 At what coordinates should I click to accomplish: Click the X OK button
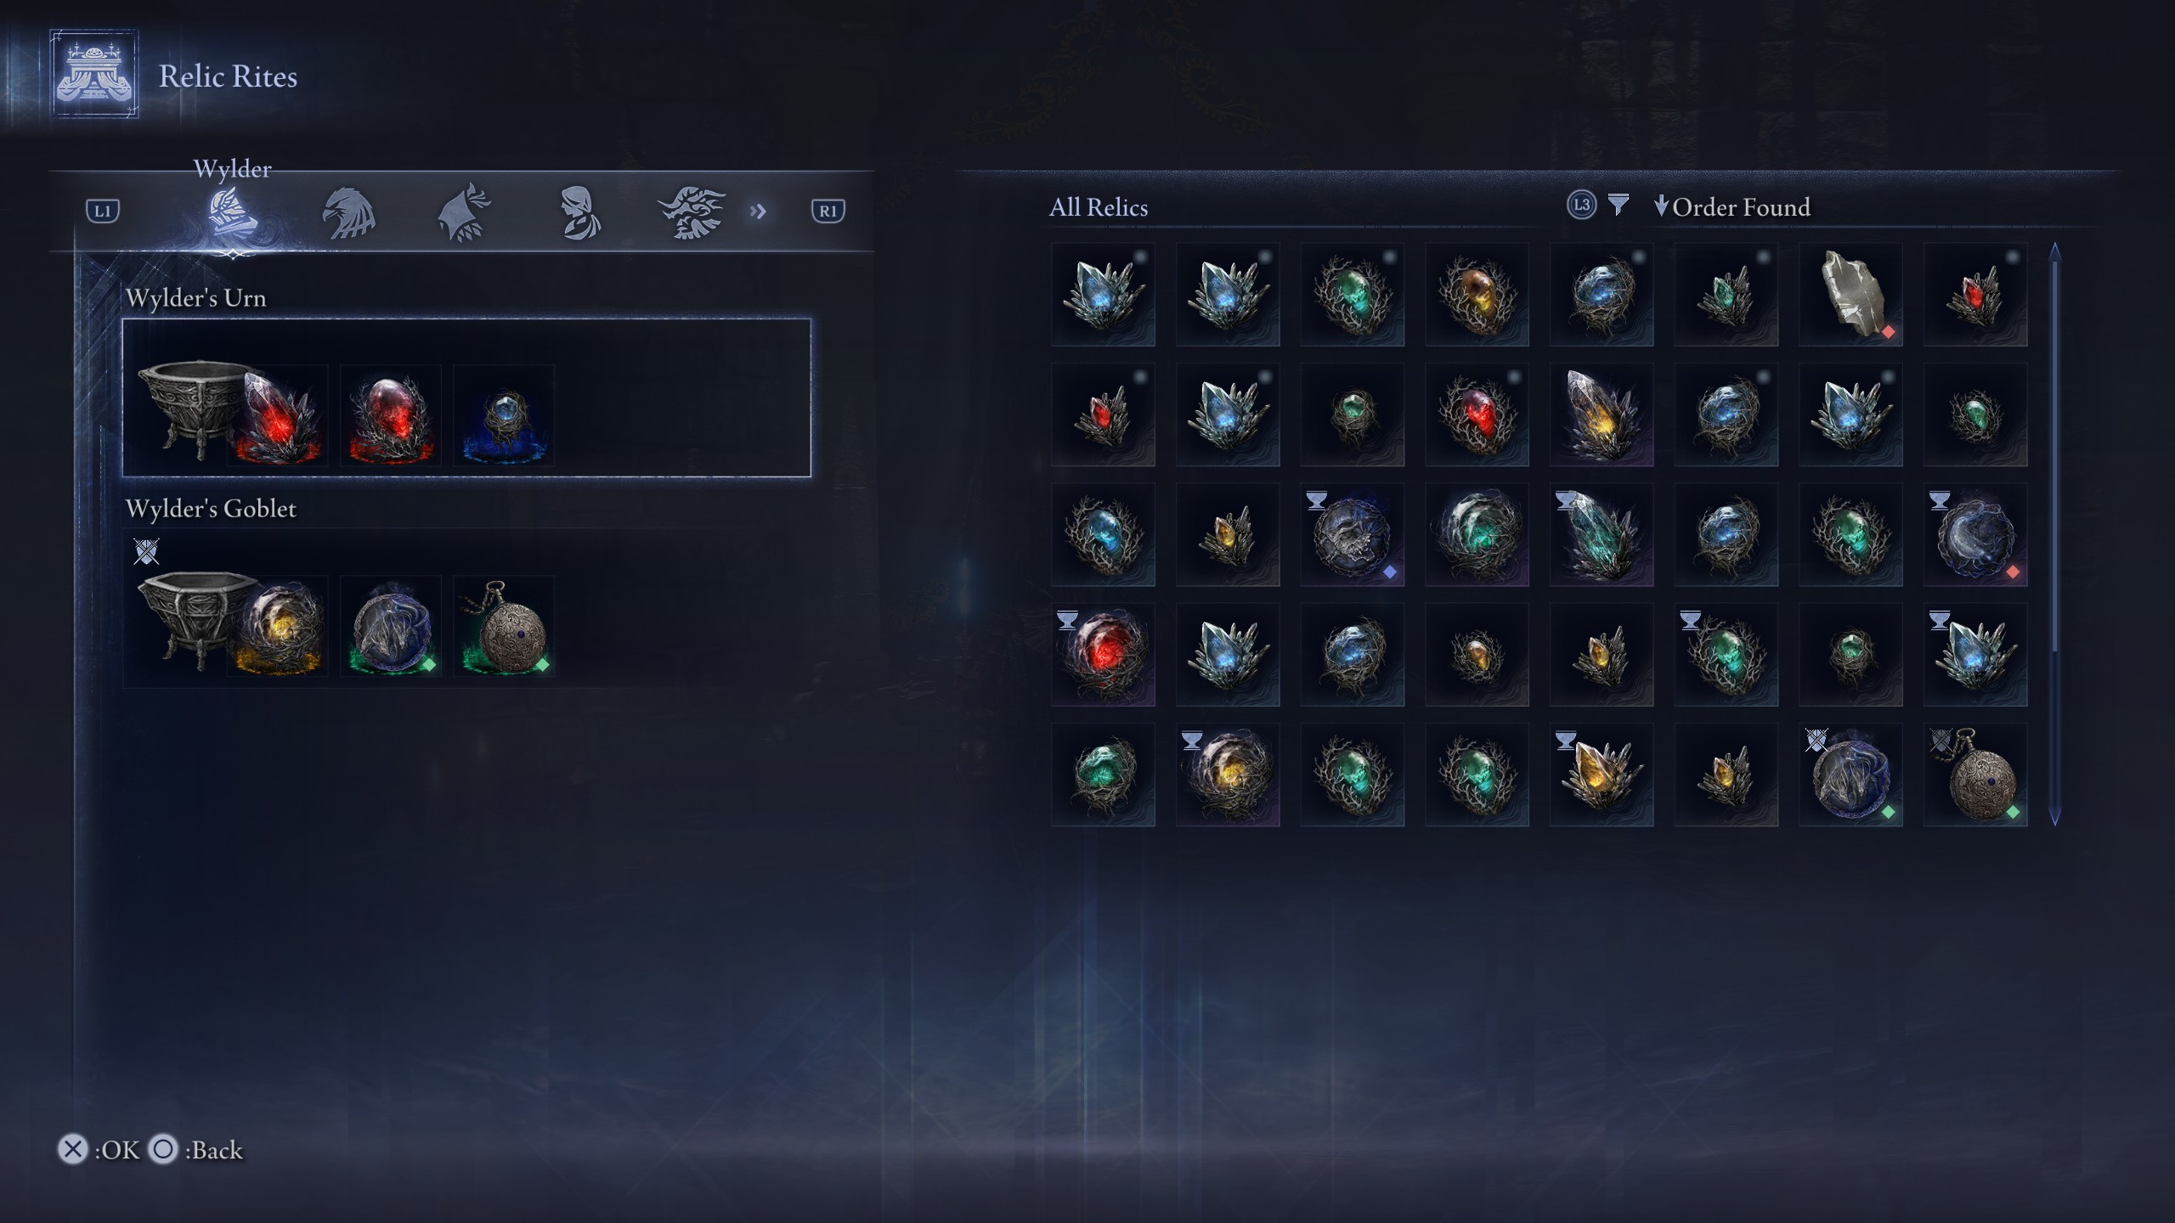coord(99,1150)
